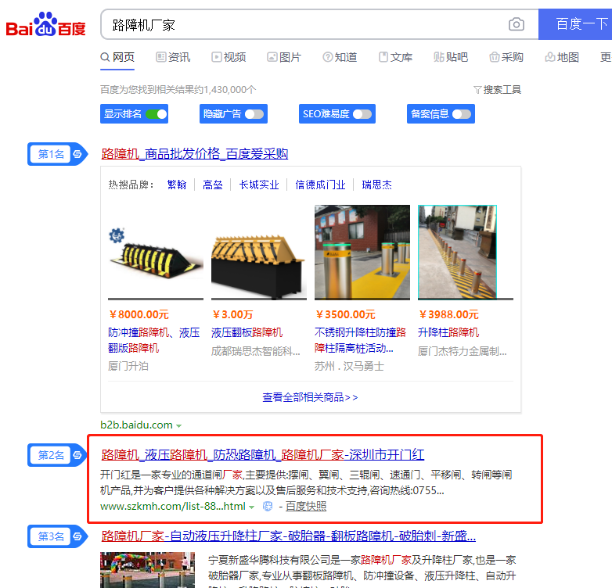Click 查看全部相关商品>> link
This screenshot has height=588, width=612.
[x=310, y=397]
